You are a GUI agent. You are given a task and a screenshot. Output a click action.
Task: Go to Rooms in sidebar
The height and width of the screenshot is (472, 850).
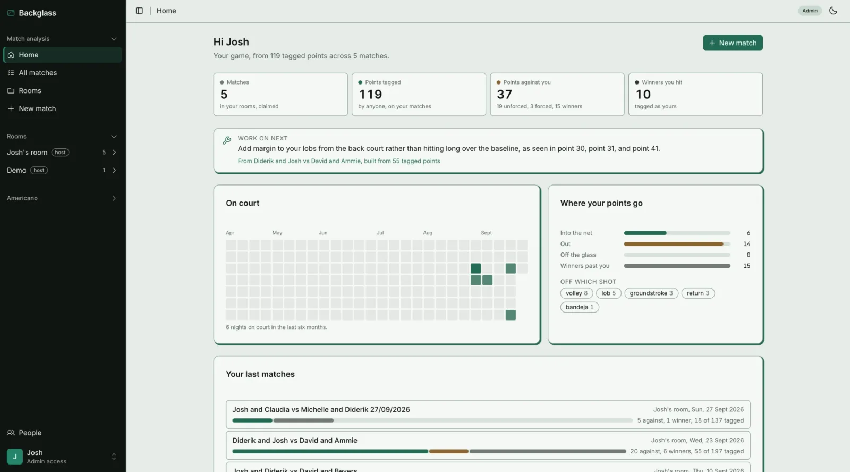tap(62, 91)
